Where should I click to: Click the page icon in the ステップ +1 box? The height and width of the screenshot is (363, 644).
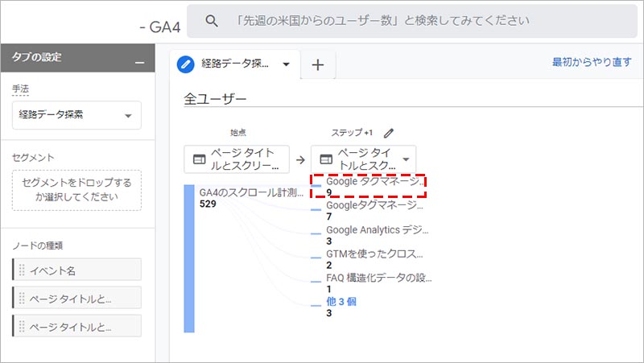pos(325,159)
